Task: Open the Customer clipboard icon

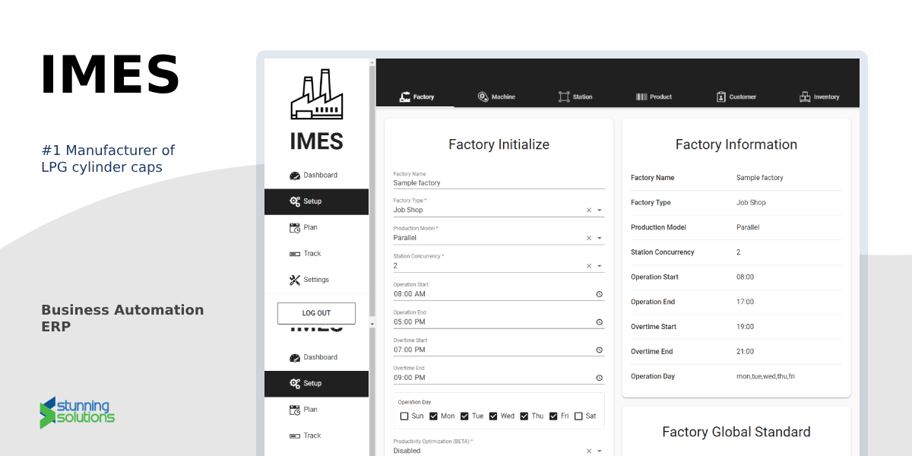Action: [x=721, y=97]
